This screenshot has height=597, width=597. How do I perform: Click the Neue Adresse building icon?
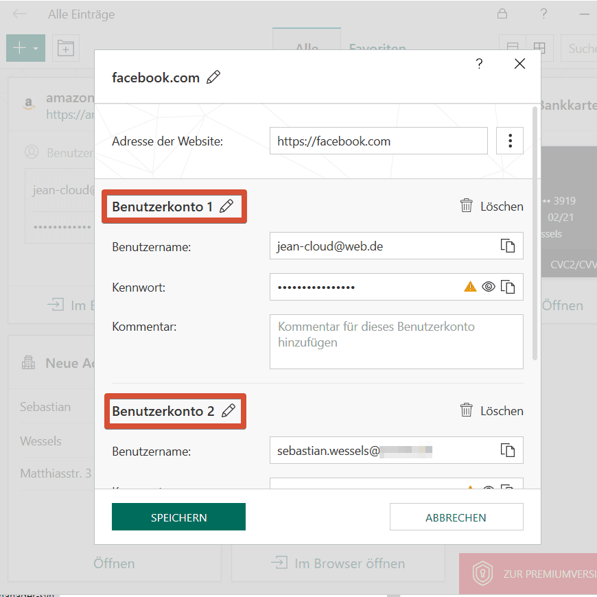28,362
